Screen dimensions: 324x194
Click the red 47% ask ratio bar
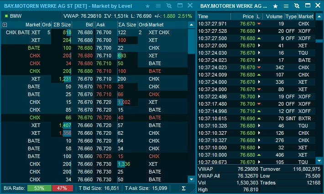[62, 188]
